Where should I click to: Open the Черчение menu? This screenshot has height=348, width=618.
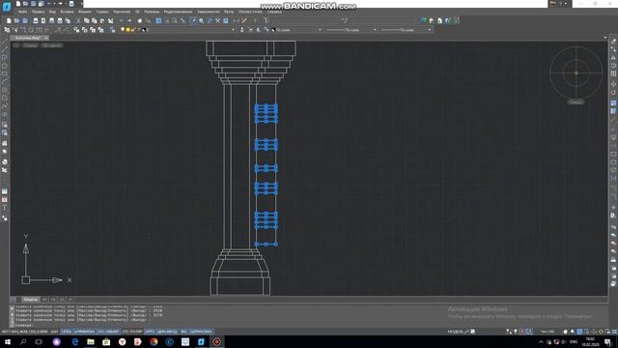click(x=122, y=12)
